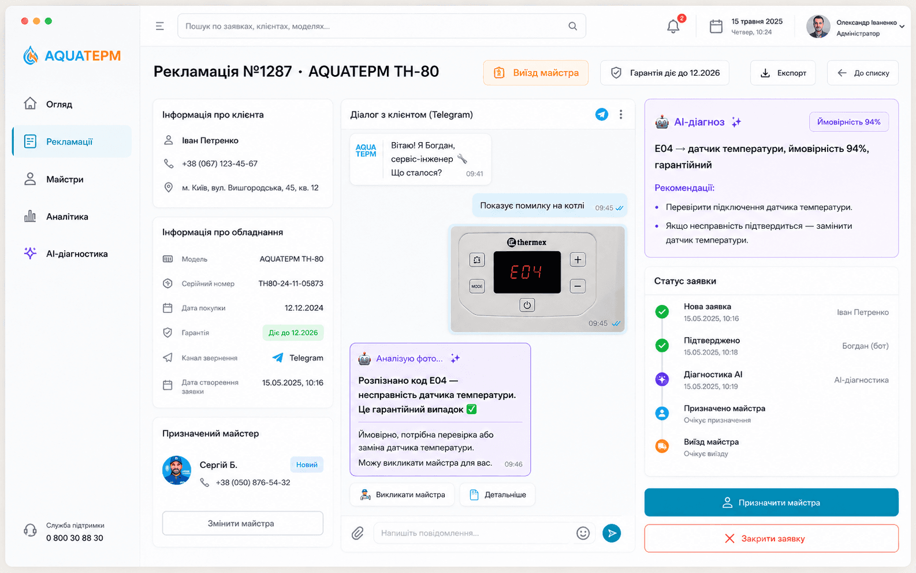This screenshot has height=573, width=916.
Task: Click the paperclip attachment icon
Action: [x=358, y=533]
